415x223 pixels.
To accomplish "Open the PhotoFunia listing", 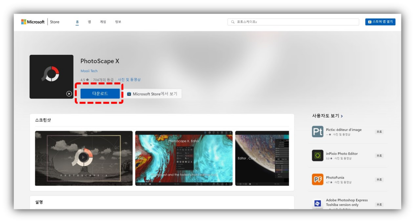I will pyautogui.click(x=335, y=178).
